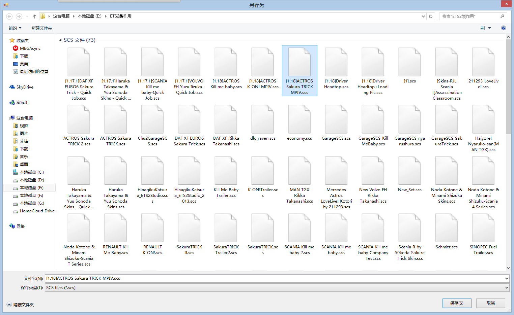The height and width of the screenshot is (315, 514).
Task: Click the scroll down arrow of file list
Action: [508, 268]
